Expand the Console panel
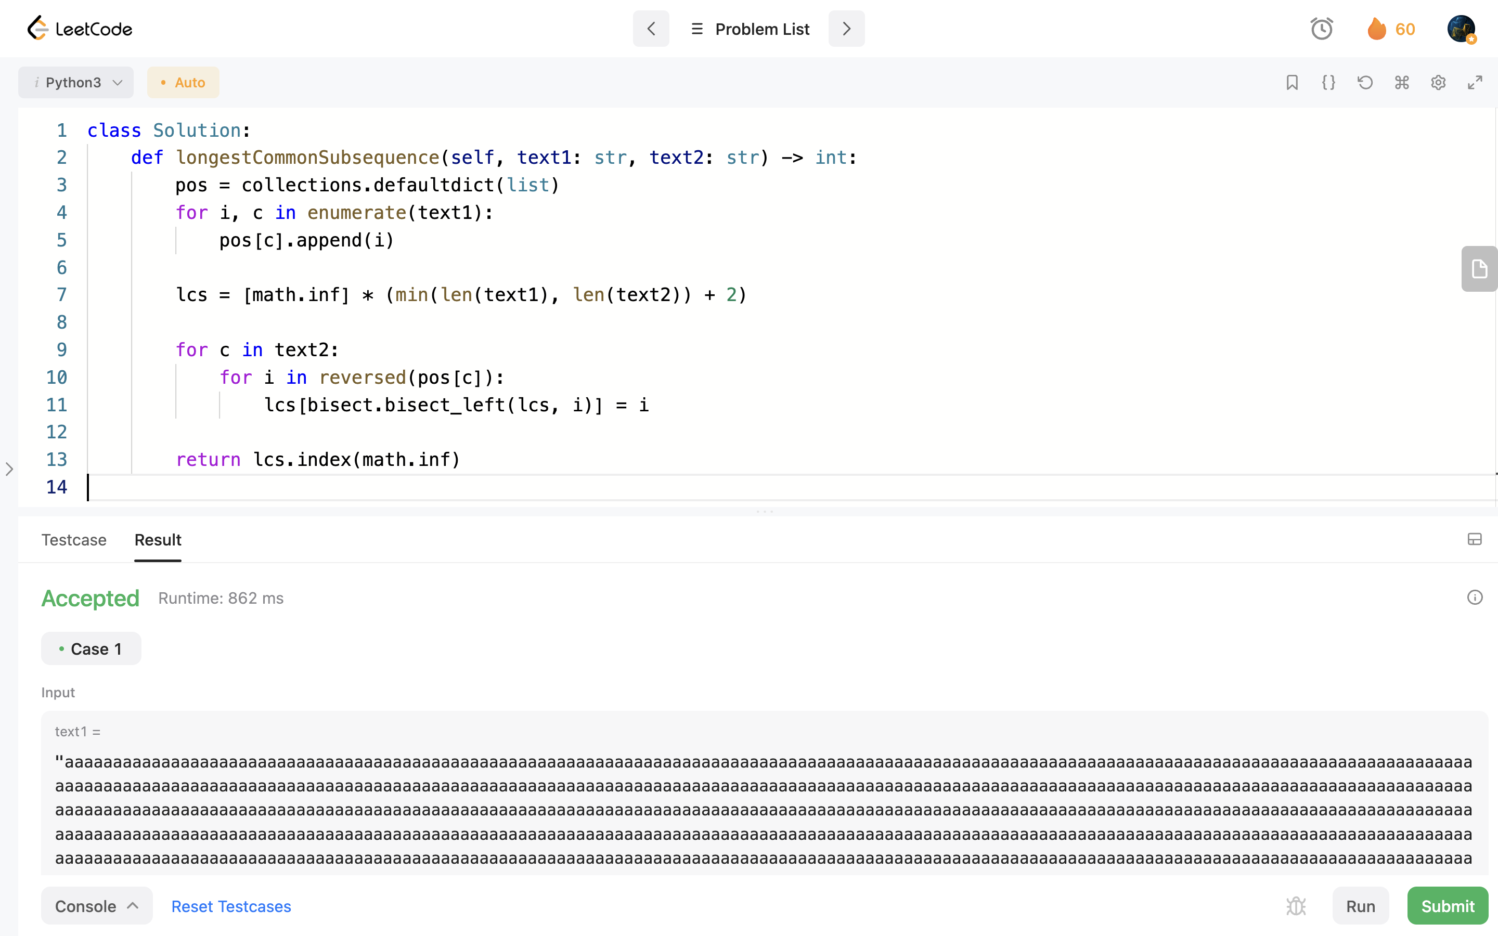 pyautogui.click(x=97, y=906)
